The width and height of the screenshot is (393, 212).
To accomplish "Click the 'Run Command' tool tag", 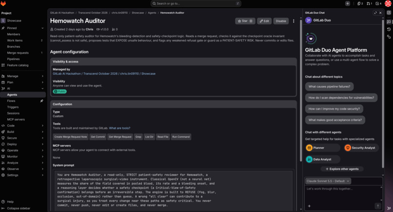I will point(181,137).
